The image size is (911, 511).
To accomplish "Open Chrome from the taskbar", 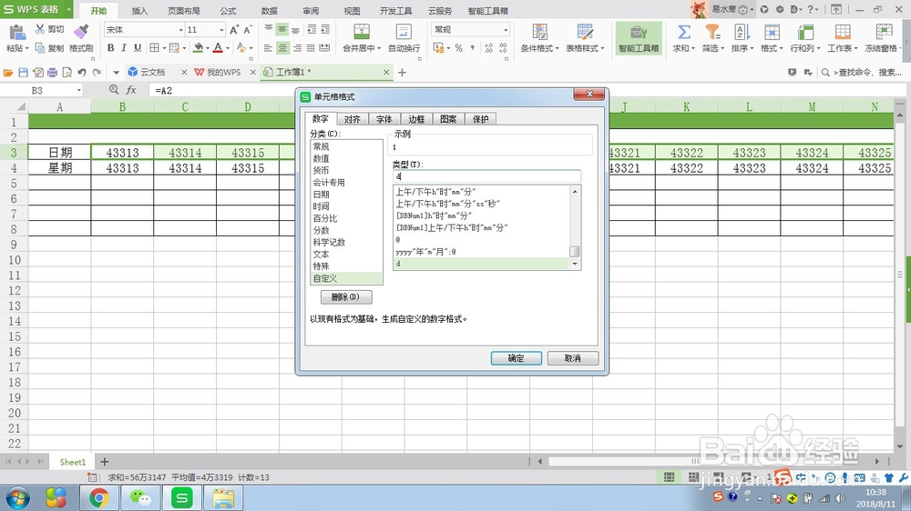I will [98, 497].
